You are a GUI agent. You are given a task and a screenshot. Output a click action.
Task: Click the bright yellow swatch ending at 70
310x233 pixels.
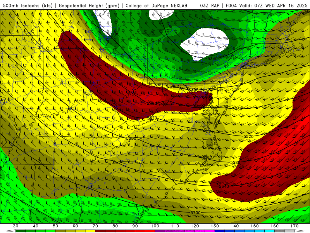(90, 231)
